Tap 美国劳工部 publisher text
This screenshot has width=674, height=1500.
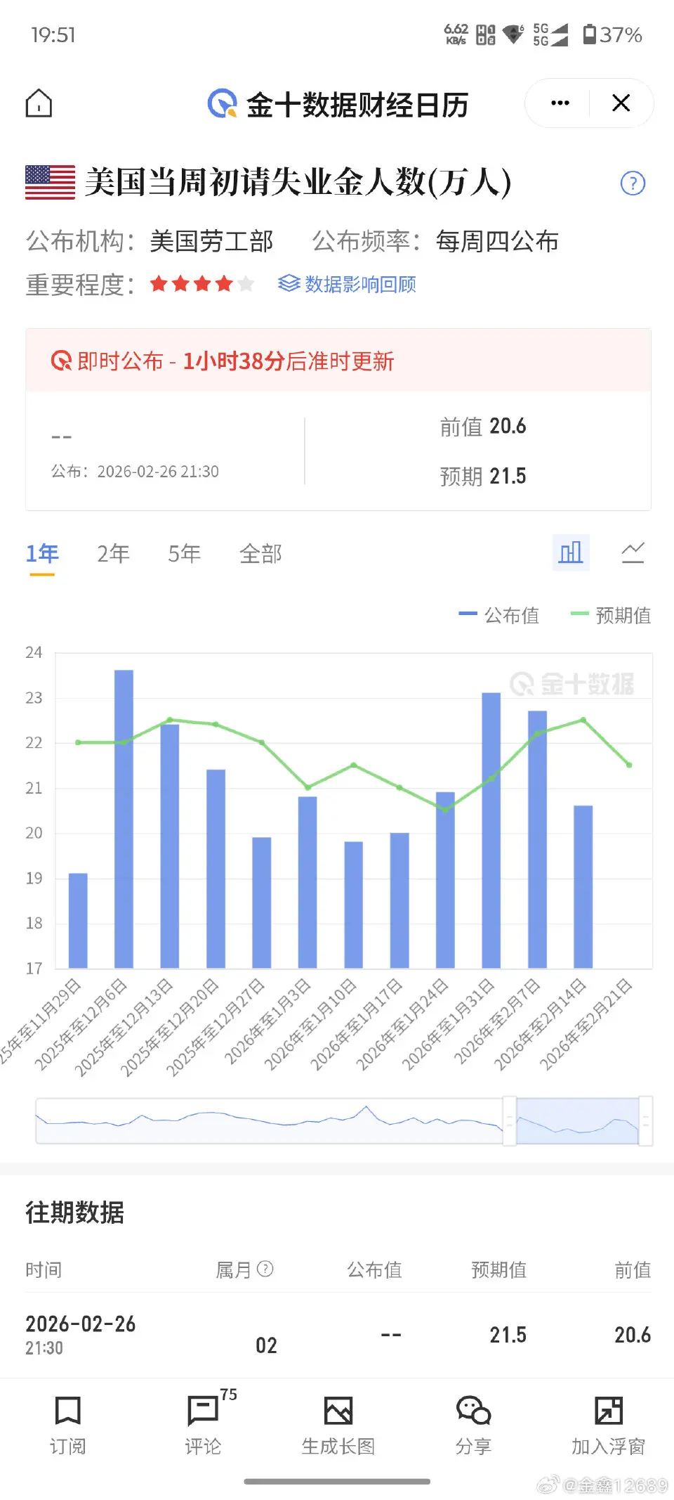(x=211, y=241)
